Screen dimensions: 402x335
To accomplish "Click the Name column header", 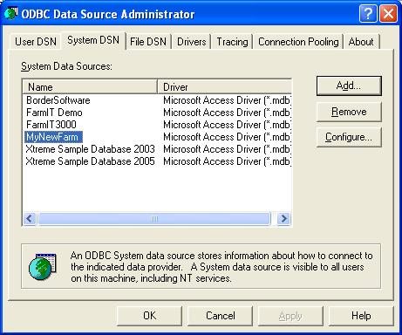I will (x=90, y=87).
